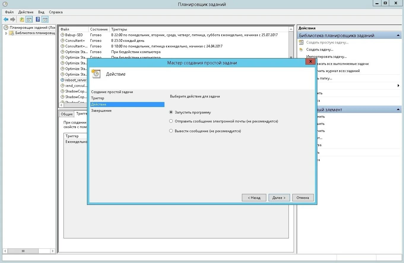
Task: Click the Библиотека планировщика folder icon in tree
Action: (x=11, y=33)
